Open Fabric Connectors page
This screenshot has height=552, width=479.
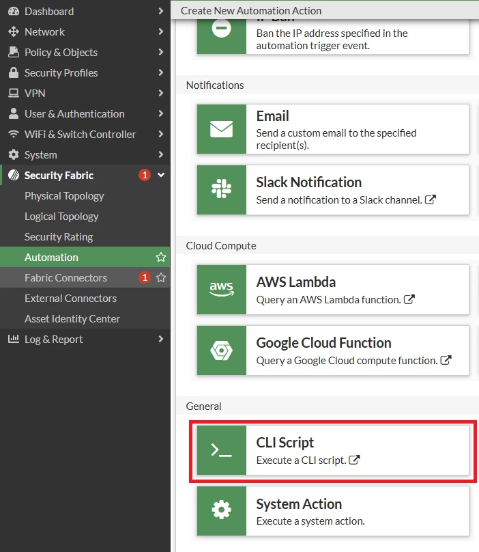click(85, 277)
